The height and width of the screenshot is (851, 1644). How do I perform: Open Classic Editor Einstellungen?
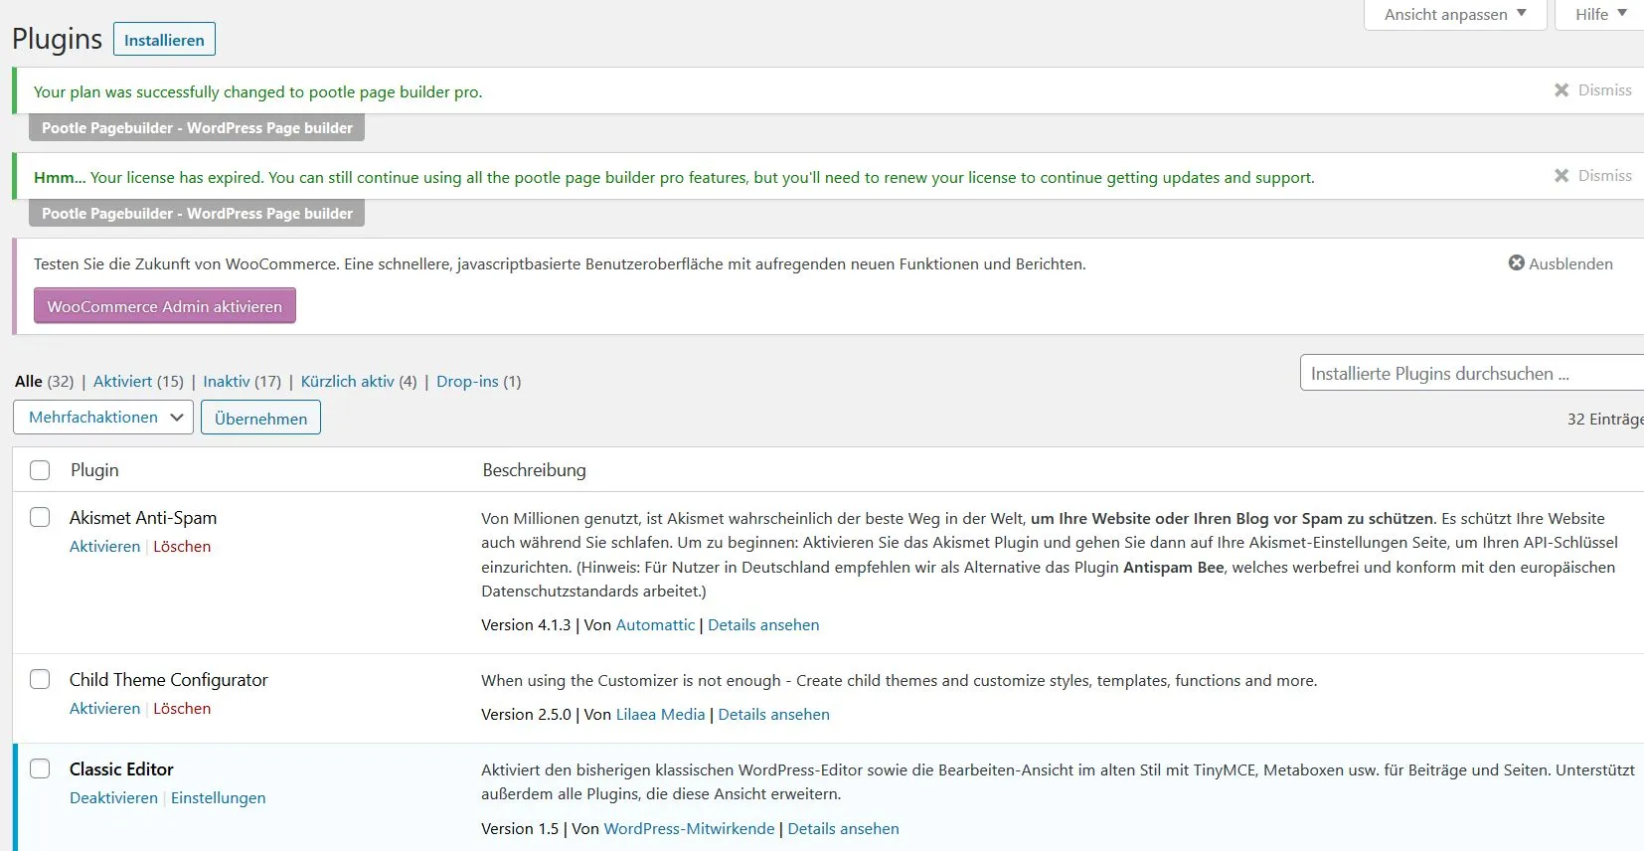[x=219, y=798]
